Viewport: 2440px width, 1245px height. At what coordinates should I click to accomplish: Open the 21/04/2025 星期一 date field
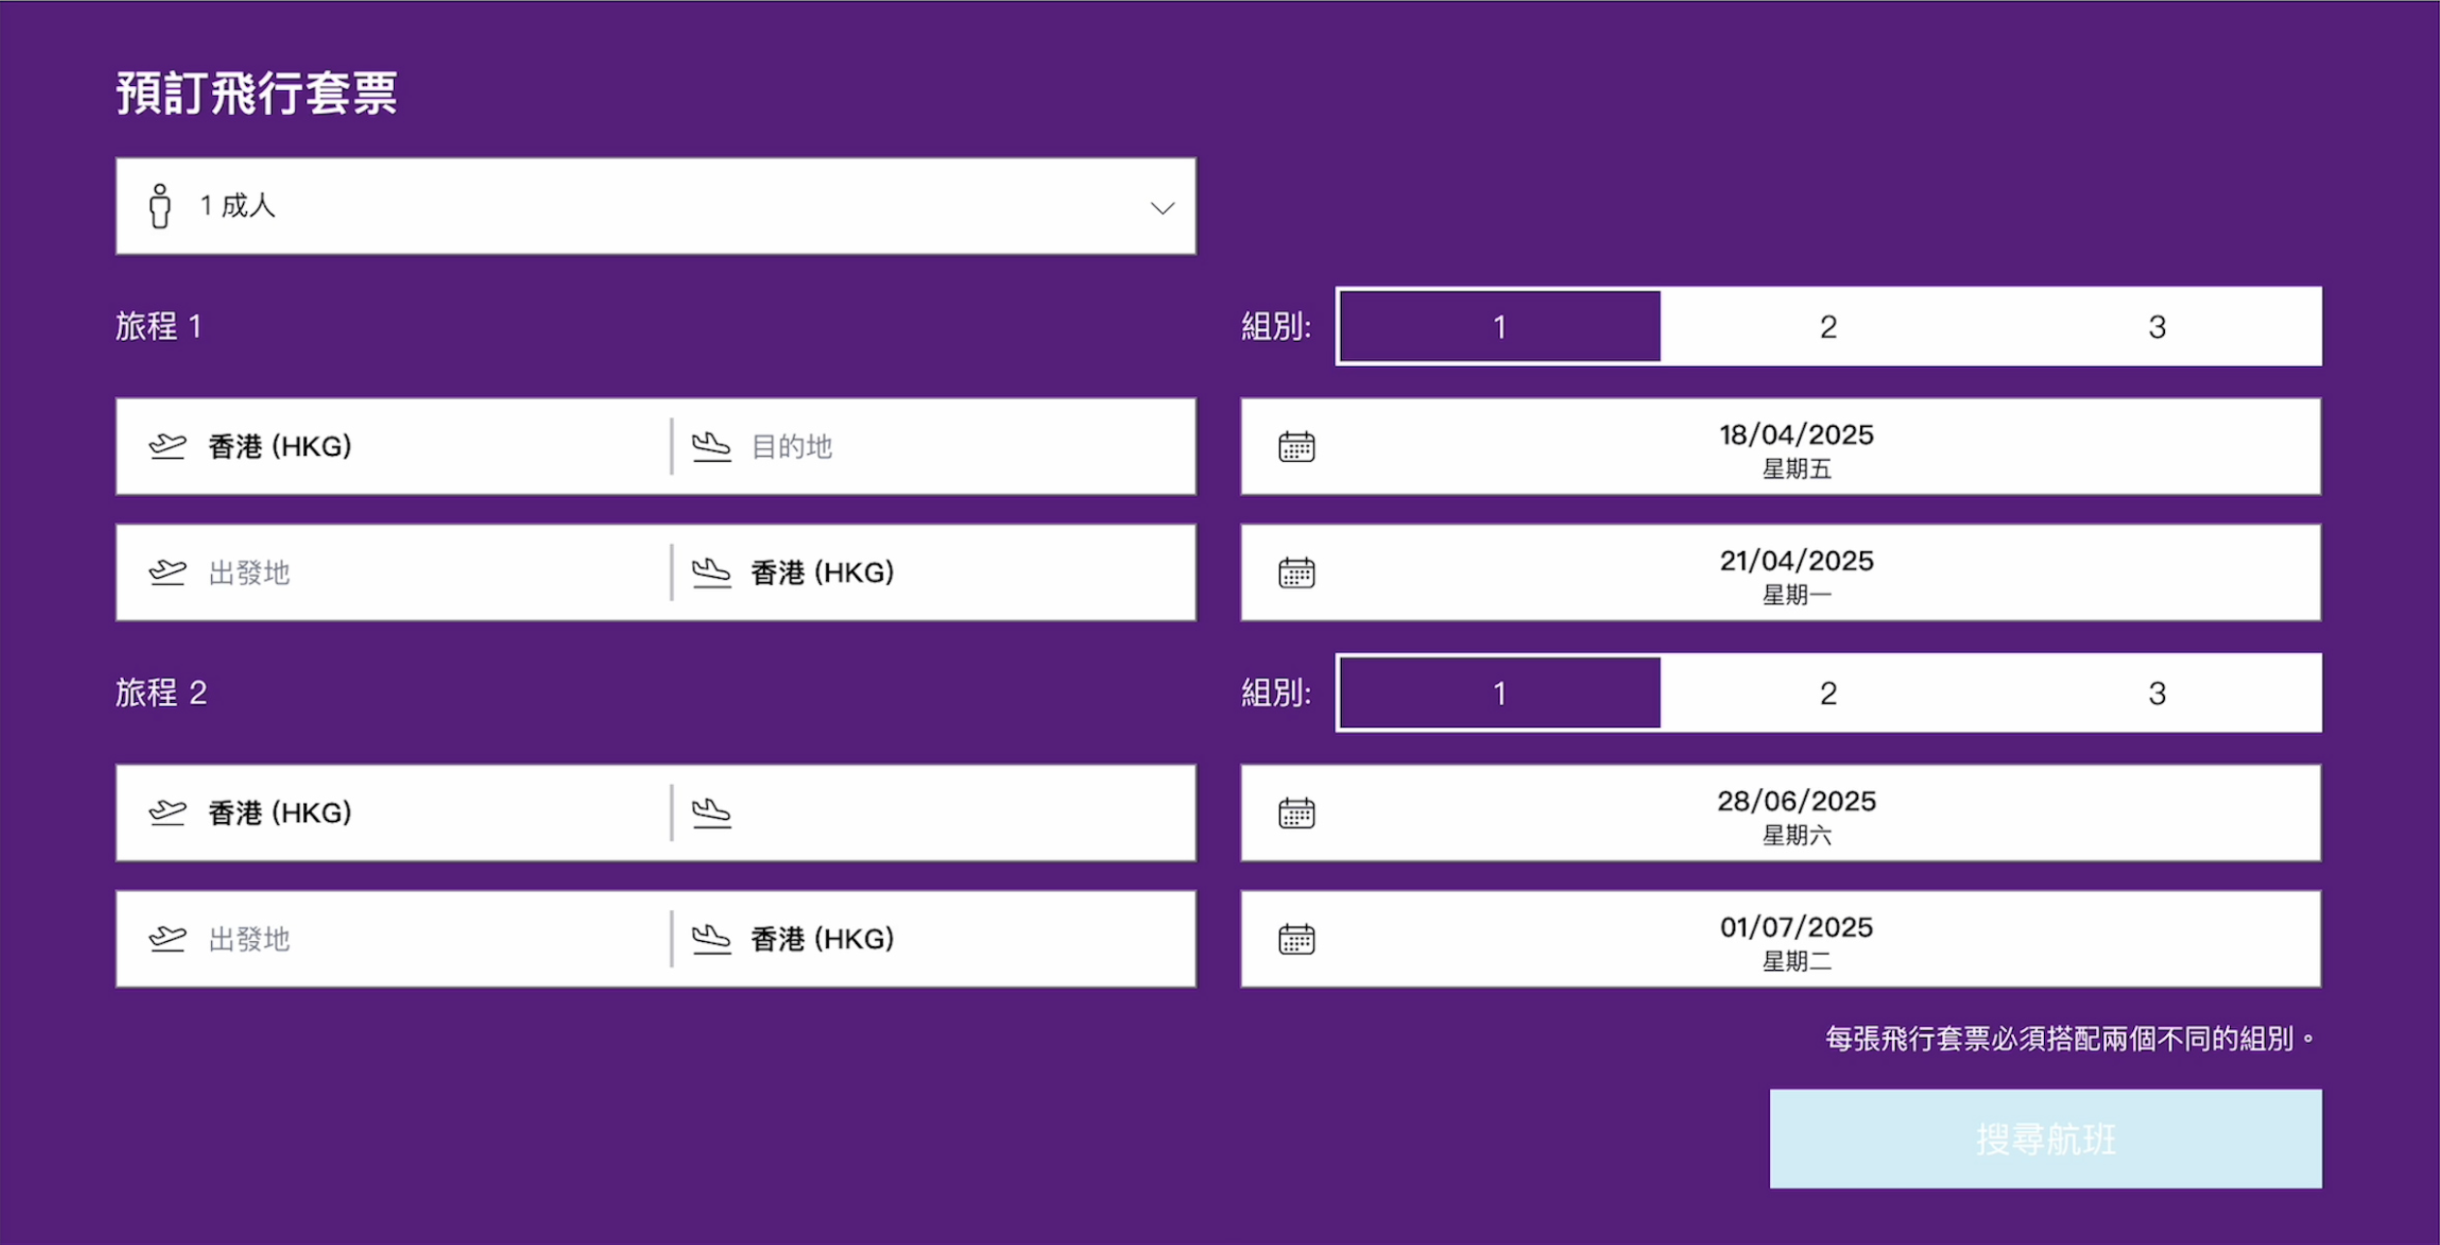click(x=1796, y=572)
